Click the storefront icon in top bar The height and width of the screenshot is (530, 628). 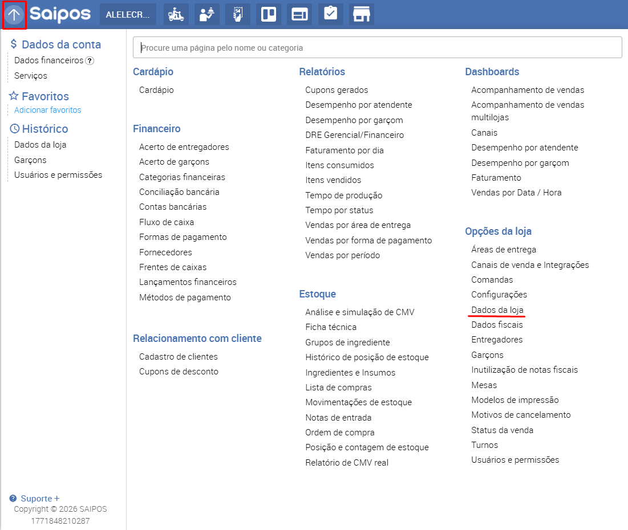(361, 15)
